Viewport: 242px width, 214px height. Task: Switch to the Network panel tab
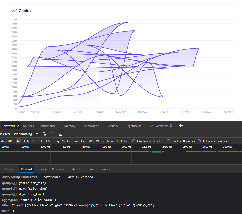click(9, 126)
